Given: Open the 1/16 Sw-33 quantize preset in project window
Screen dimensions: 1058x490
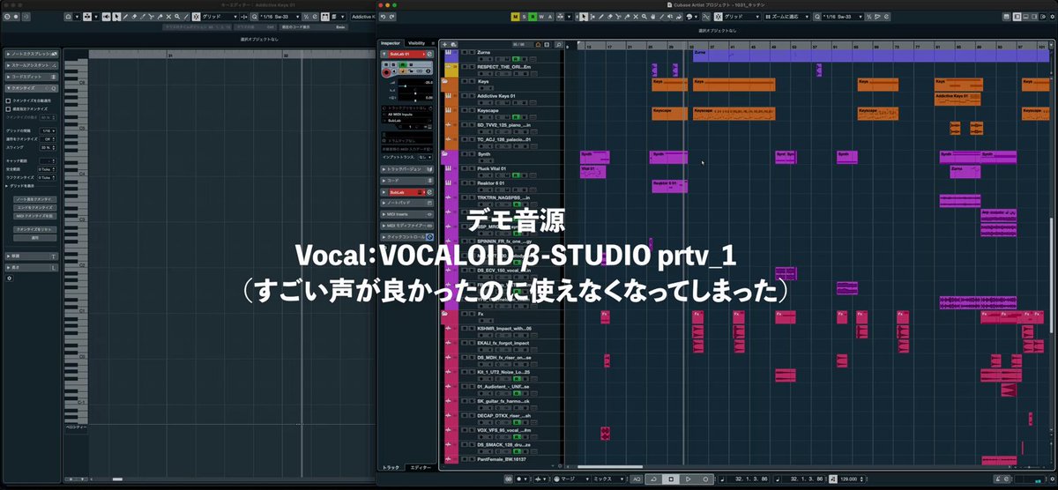Looking at the screenshot, I should click(x=842, y=16).
